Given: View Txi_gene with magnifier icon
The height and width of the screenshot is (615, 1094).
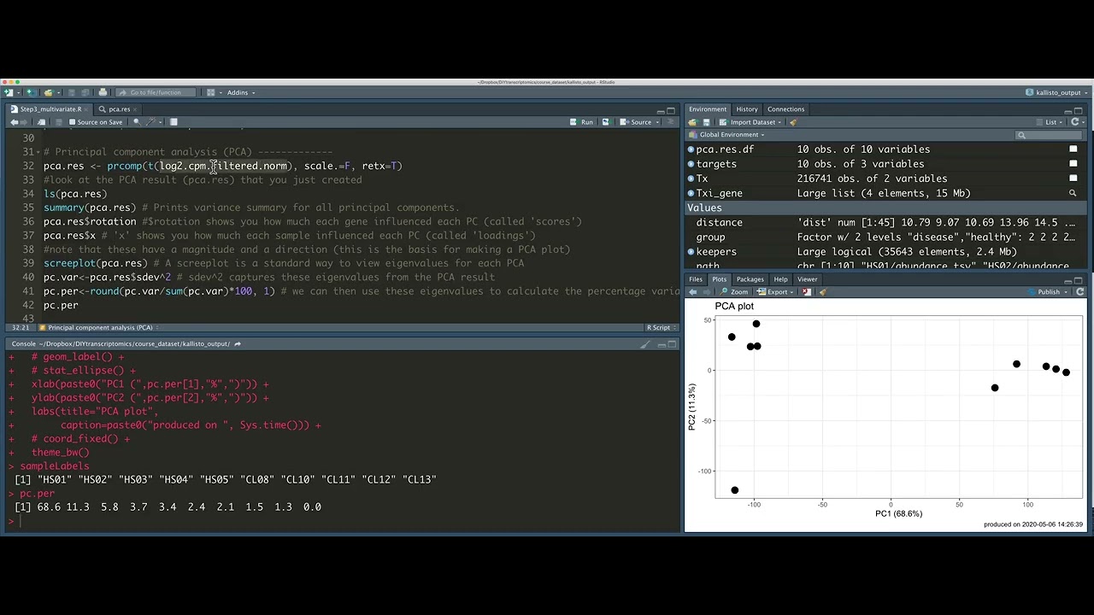Looking at the screenshot, I should click(x=1073, y=193).
